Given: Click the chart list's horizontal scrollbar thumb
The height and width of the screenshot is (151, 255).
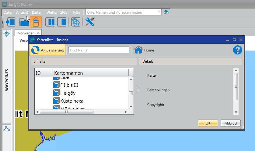Looking at the screenshot, I should [x=66, y=112].
